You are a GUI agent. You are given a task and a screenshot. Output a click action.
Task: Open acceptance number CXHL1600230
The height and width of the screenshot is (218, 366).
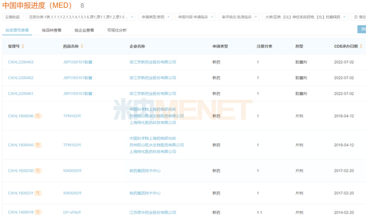click(21, 170)
